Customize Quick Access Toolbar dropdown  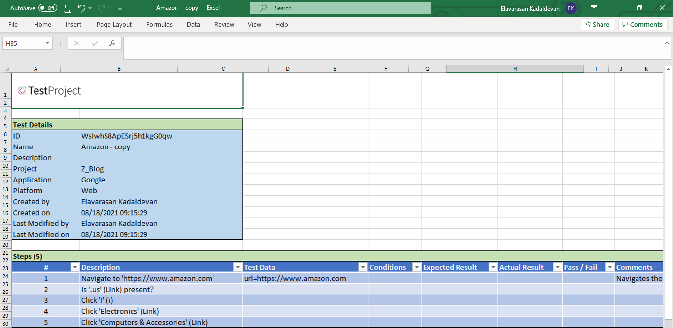tap(120, 8)
